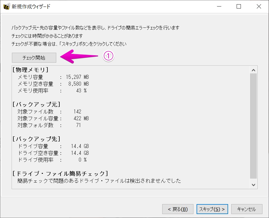Select the [ドライブ・ファイル簡易チェック] heading
Viewport: 269px width, 218px height.
[x=60, y=174]
